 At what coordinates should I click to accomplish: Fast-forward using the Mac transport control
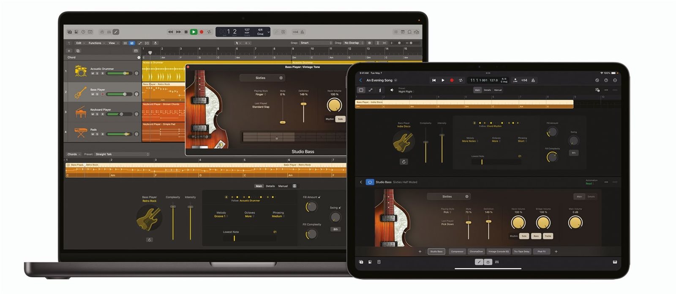[x=178, y=32]
